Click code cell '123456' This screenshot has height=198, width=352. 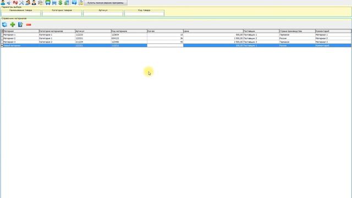(129, 42)
